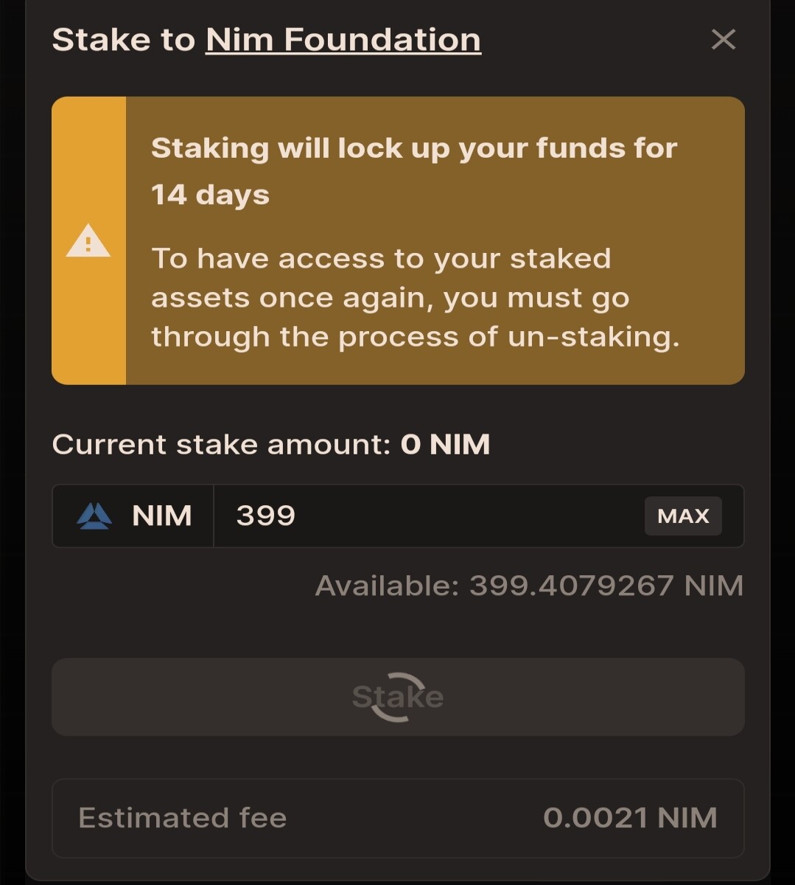The height and width of the screenshot is (885, 795).
Task: Click the un-staking process description text
Action: pos(415,298)
